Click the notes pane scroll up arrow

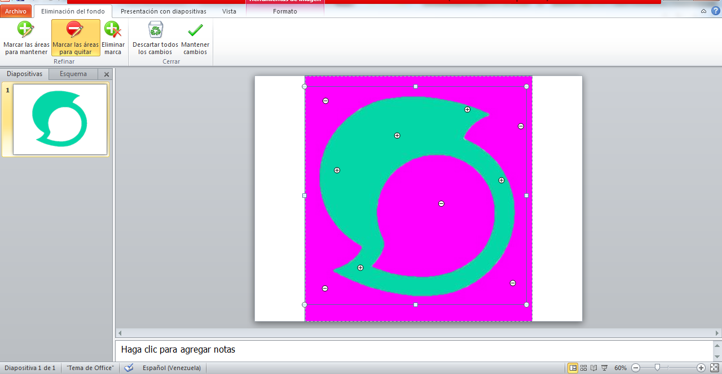coord(717,345)
